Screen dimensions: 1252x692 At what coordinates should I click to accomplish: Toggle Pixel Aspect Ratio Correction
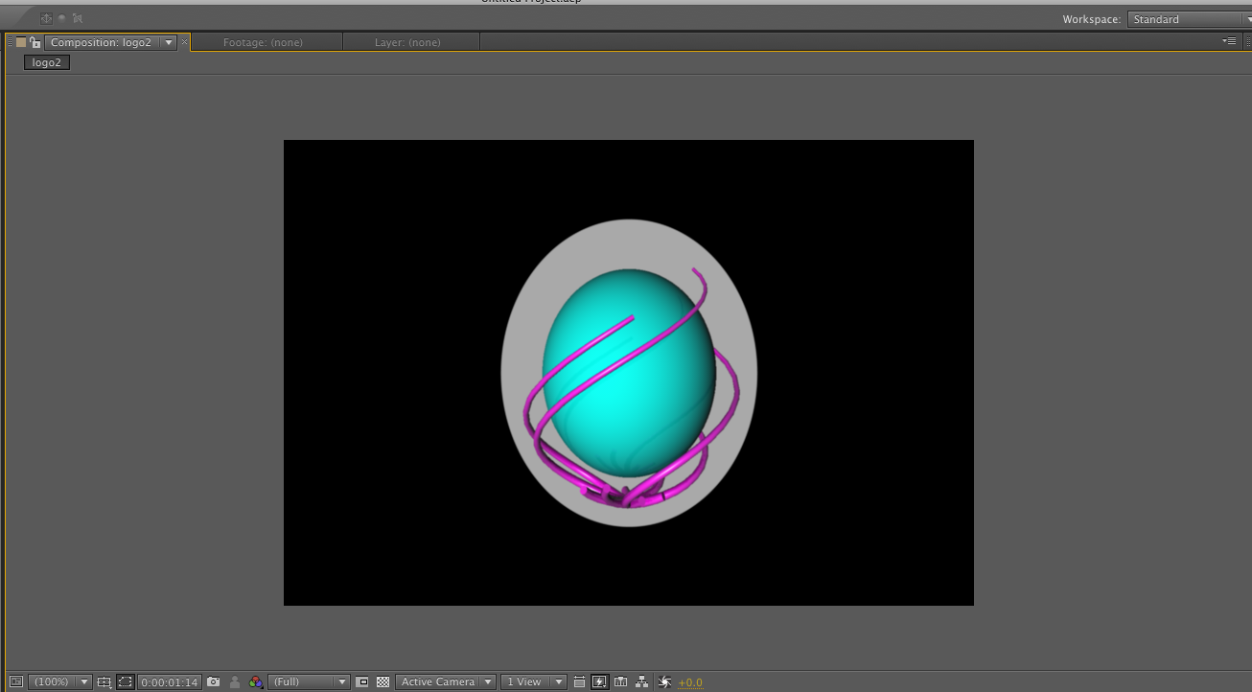pos(579,681)
